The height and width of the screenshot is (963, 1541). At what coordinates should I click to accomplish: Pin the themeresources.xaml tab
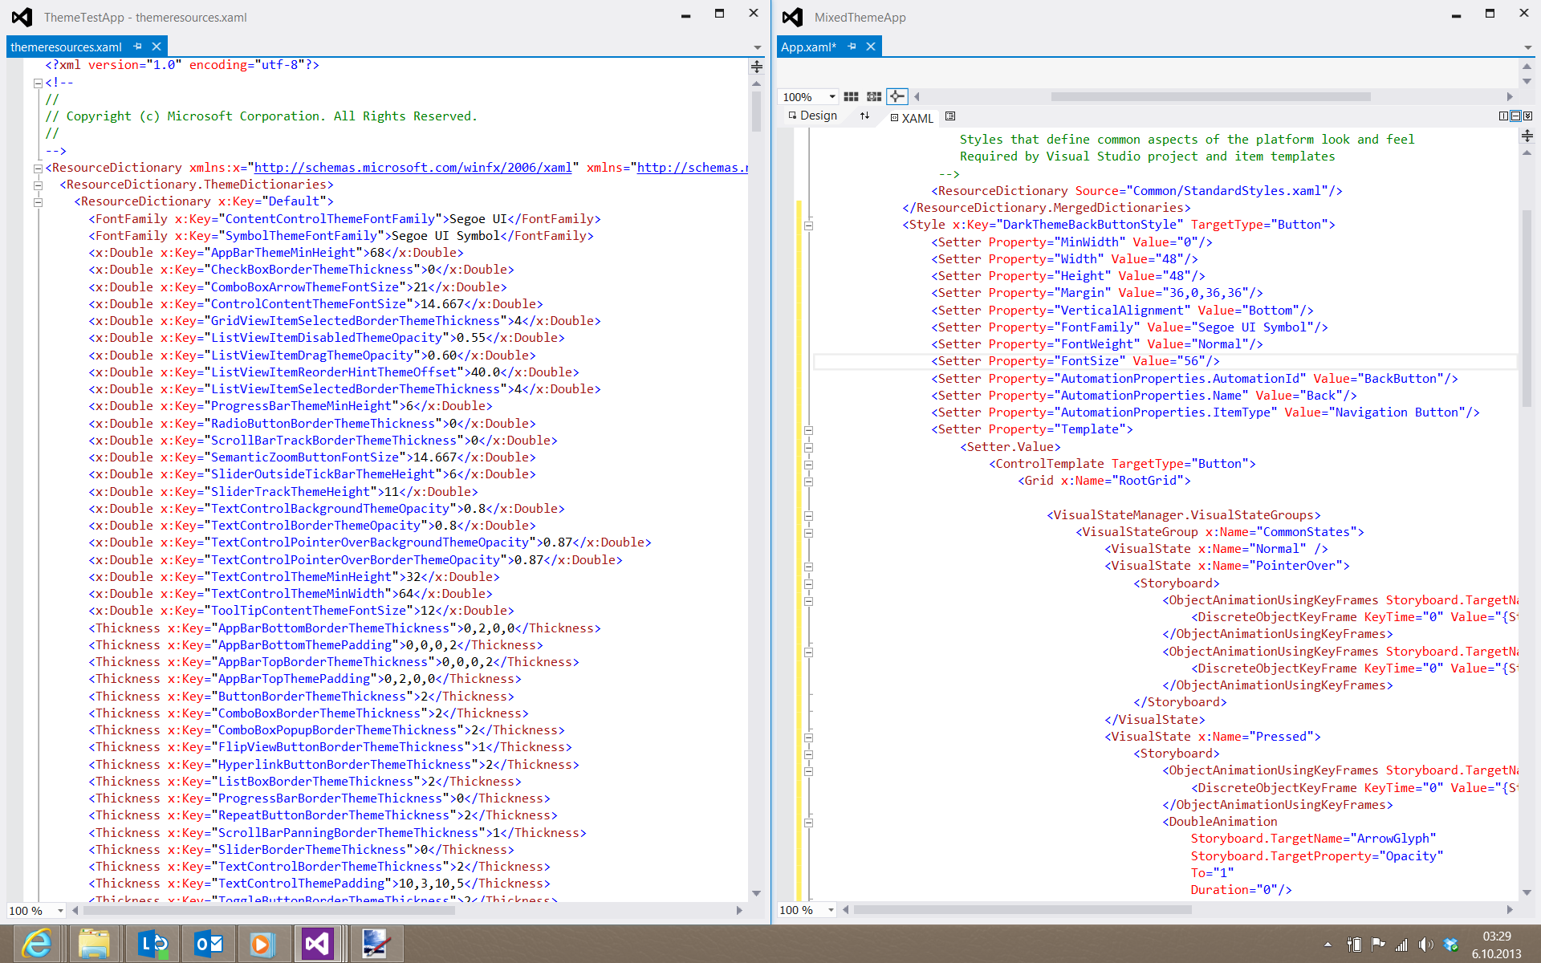point(138,47)
